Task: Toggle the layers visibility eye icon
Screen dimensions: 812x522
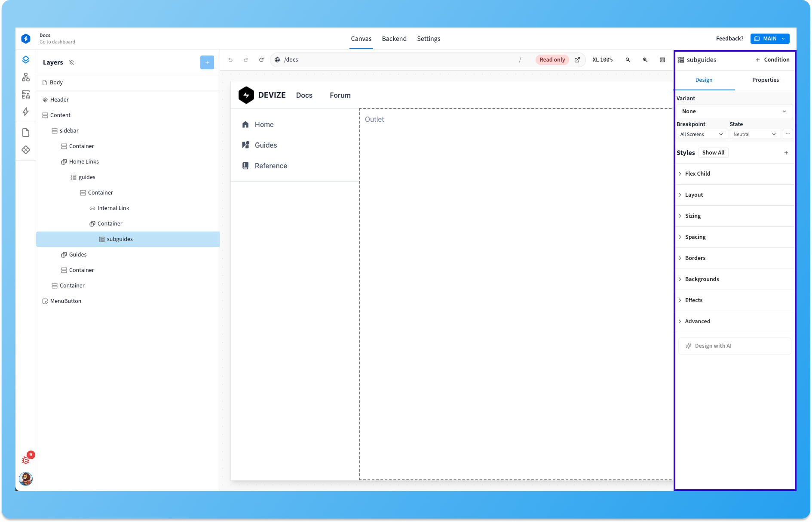Action: click(72, 62)
